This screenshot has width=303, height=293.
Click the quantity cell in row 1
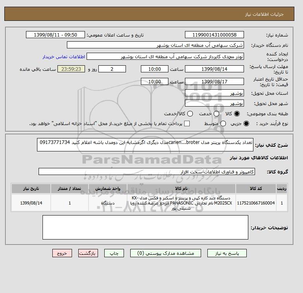point(70,203)
